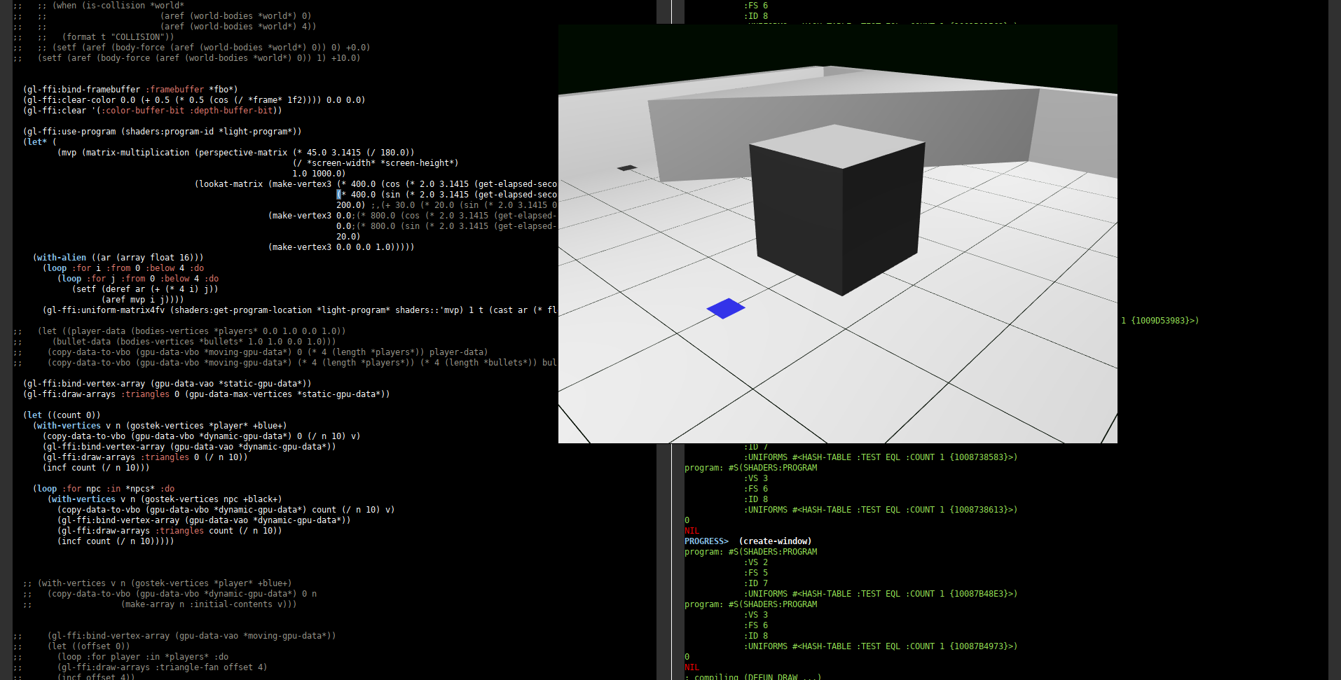1341x680 pixels.
Task: Click the small dark tile near the wall
Action: (626, 168)
